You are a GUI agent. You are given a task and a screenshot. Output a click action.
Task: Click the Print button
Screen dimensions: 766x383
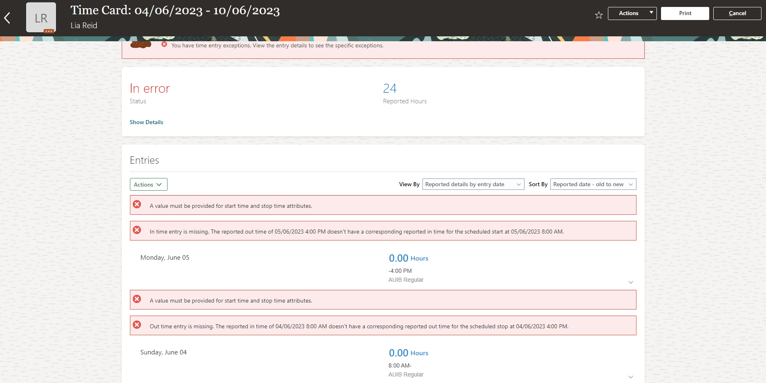click(x=685, y=13)
